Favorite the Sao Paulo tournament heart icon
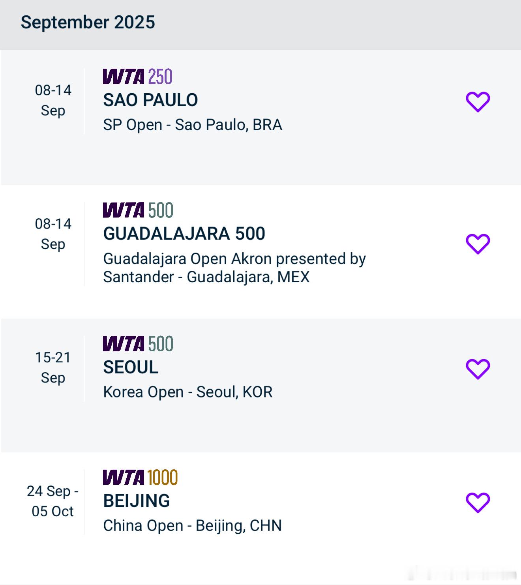Viewport: 521px width, 585px height. pos(478,102)
